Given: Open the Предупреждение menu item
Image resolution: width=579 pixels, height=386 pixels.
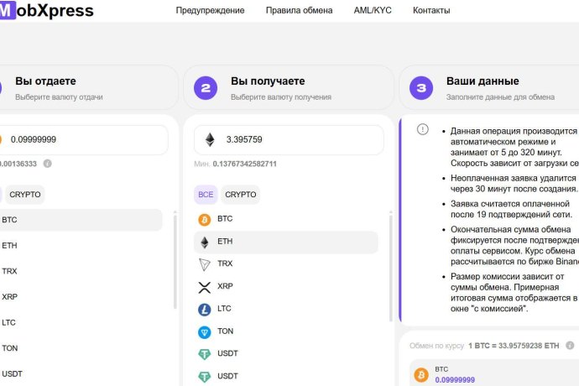Looking at the screenshot, I should 210,10.
